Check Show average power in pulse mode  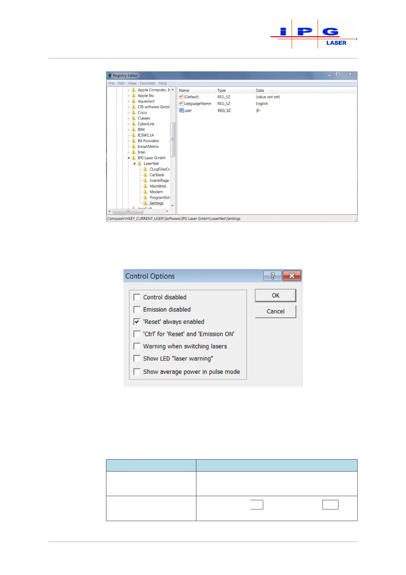[137, 371]
